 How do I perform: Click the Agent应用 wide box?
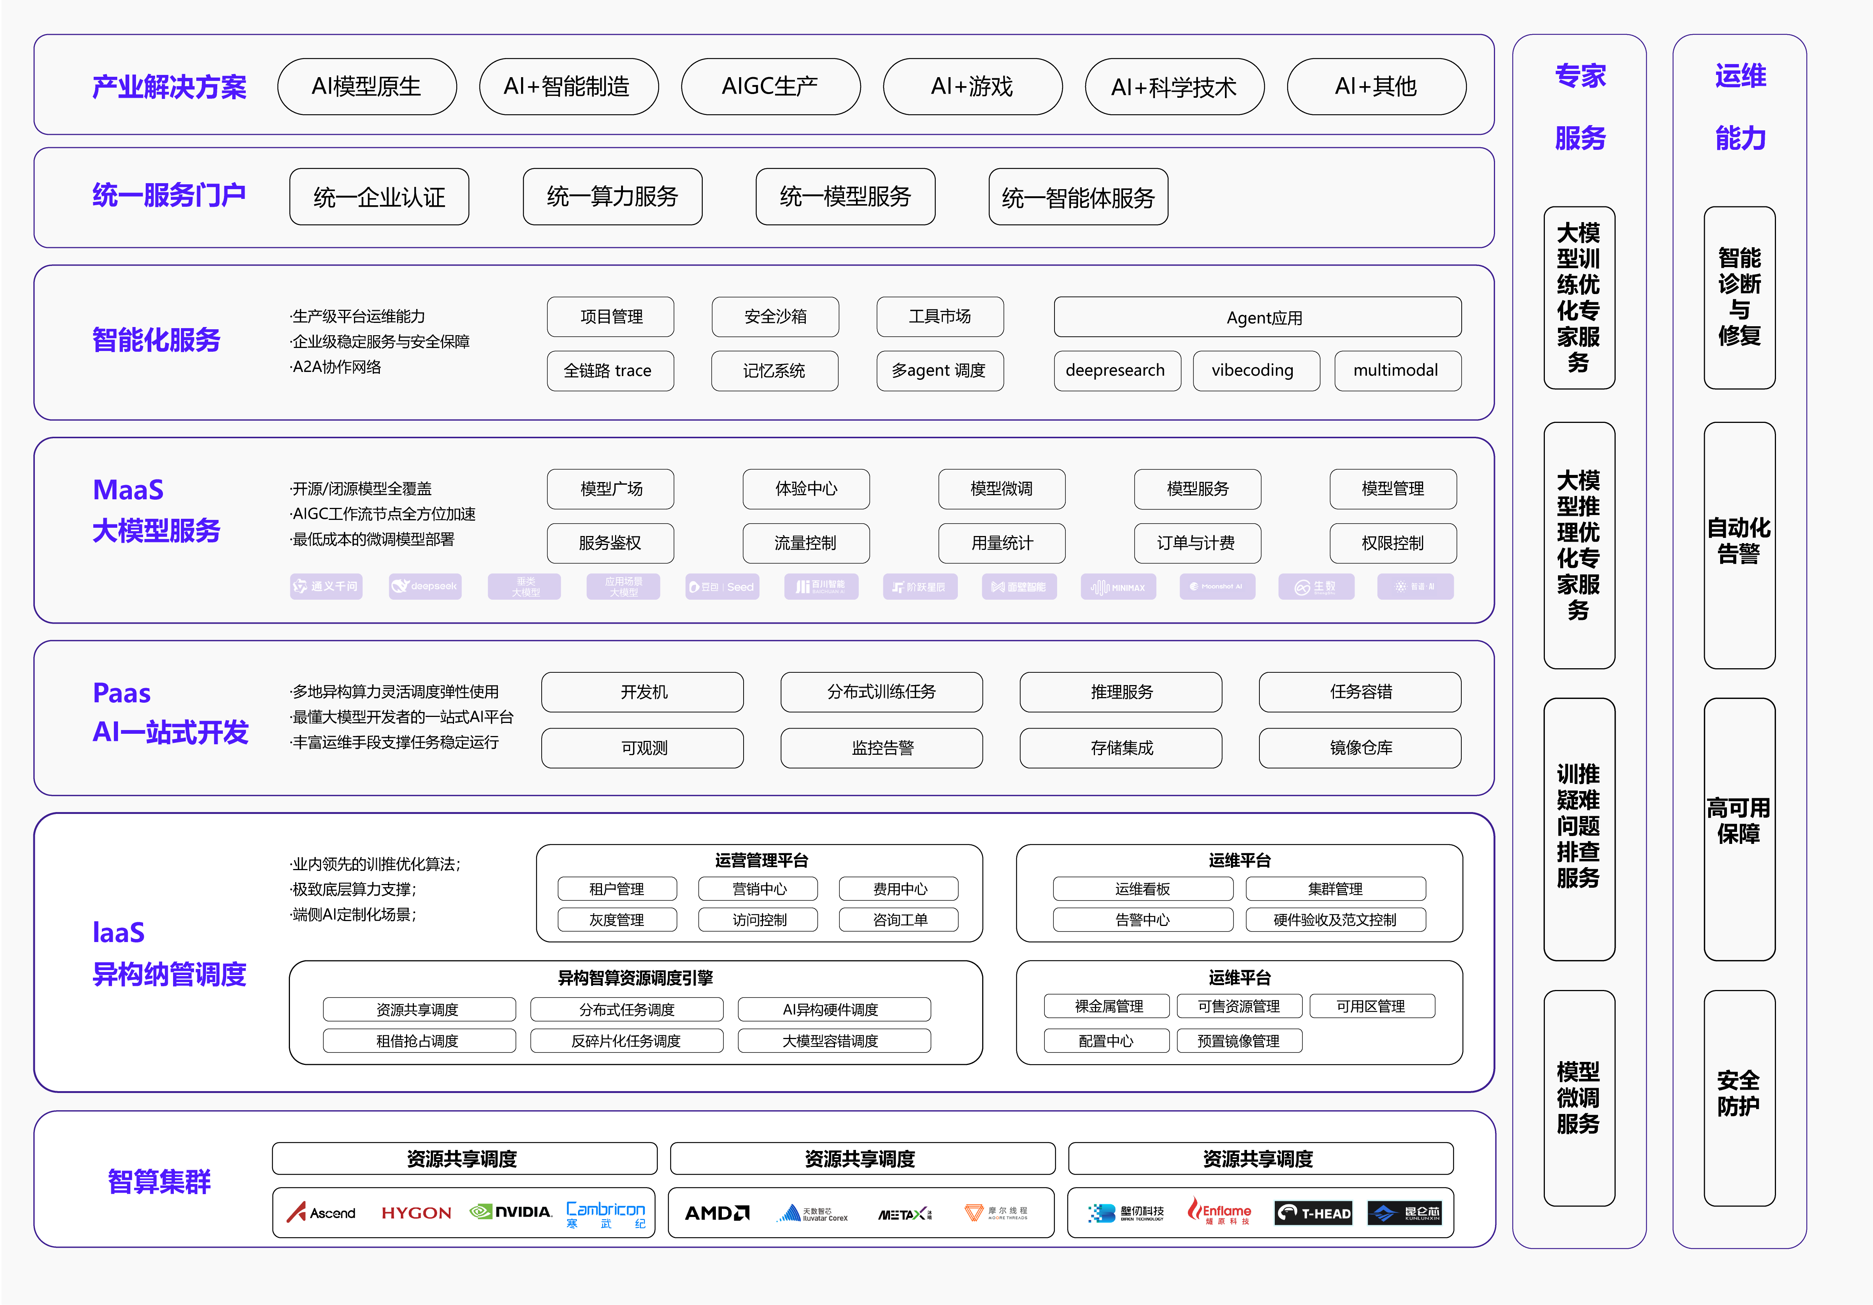click(x=1258, y=317)
